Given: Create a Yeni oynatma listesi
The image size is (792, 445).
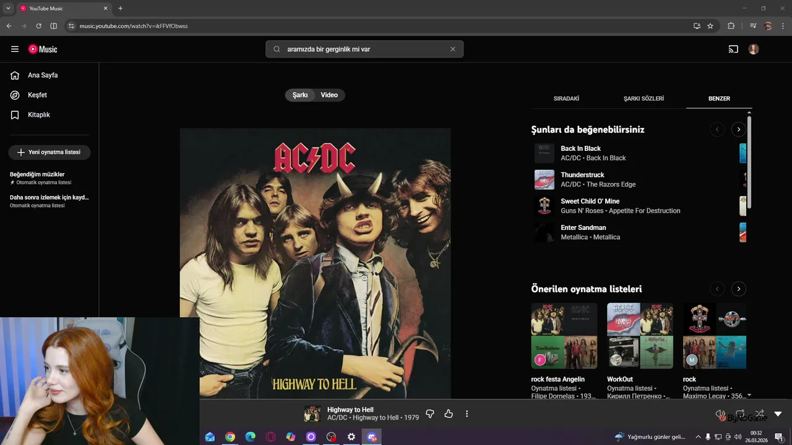Looking at the screenshot, I should click(49, 152).
